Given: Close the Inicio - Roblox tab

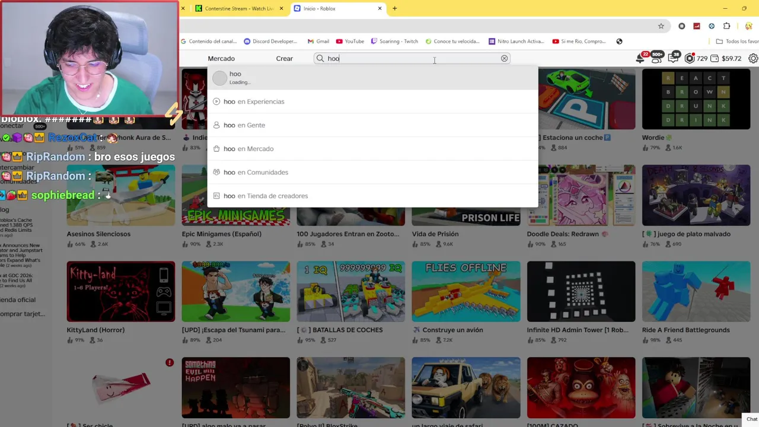Looking at the screenshot, I should [x=379, y=8].
